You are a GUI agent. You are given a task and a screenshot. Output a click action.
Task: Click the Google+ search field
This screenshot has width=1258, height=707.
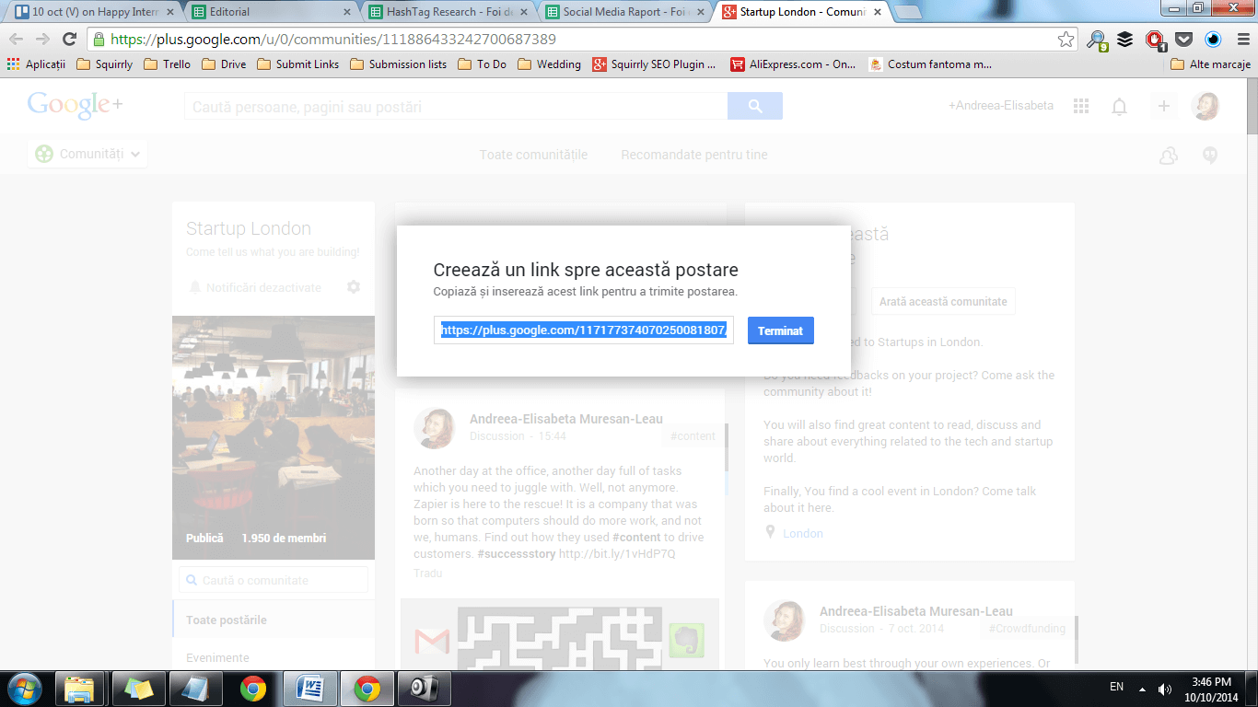456,107
